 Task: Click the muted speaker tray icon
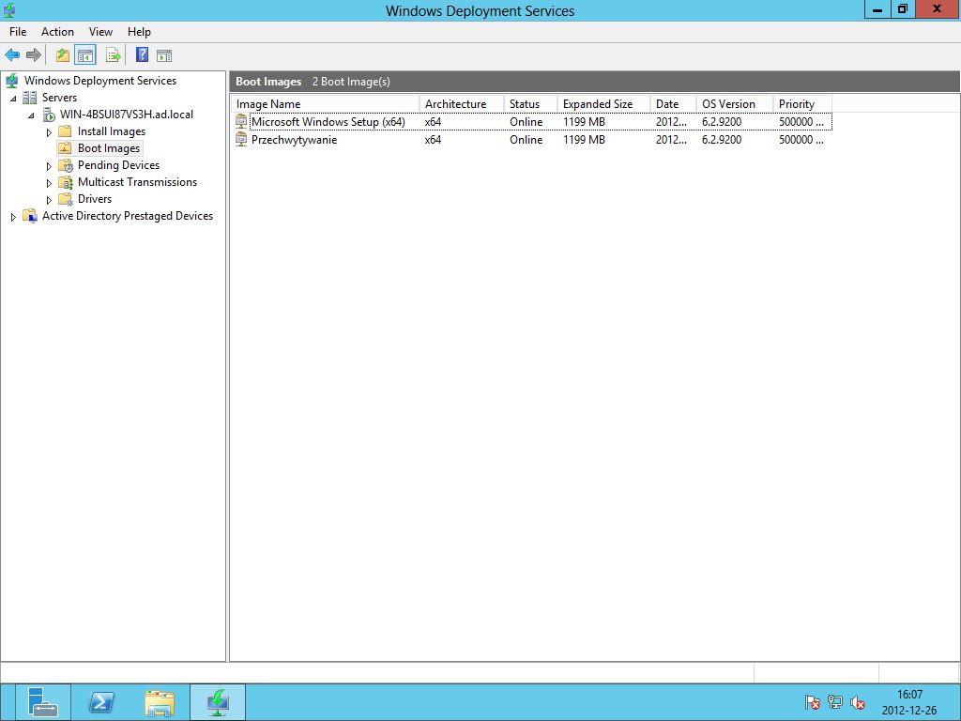(858, 702)
